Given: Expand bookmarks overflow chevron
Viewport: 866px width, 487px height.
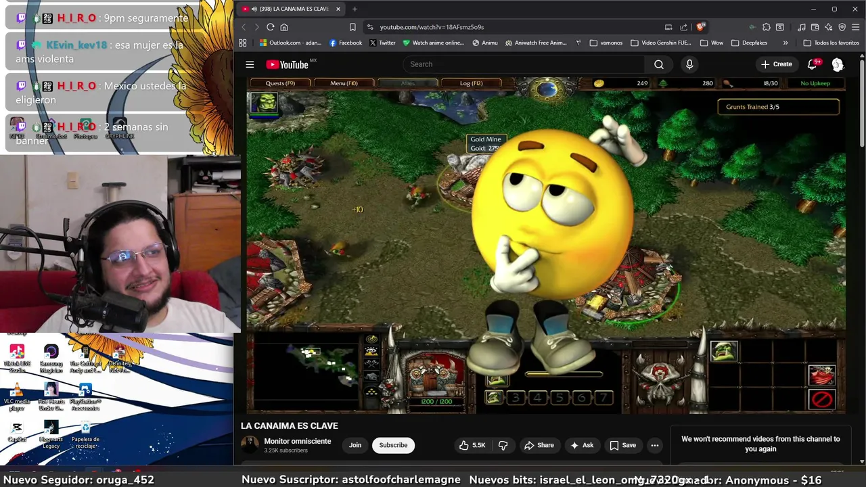Looking at the screenshot, I should coord(785,43).
